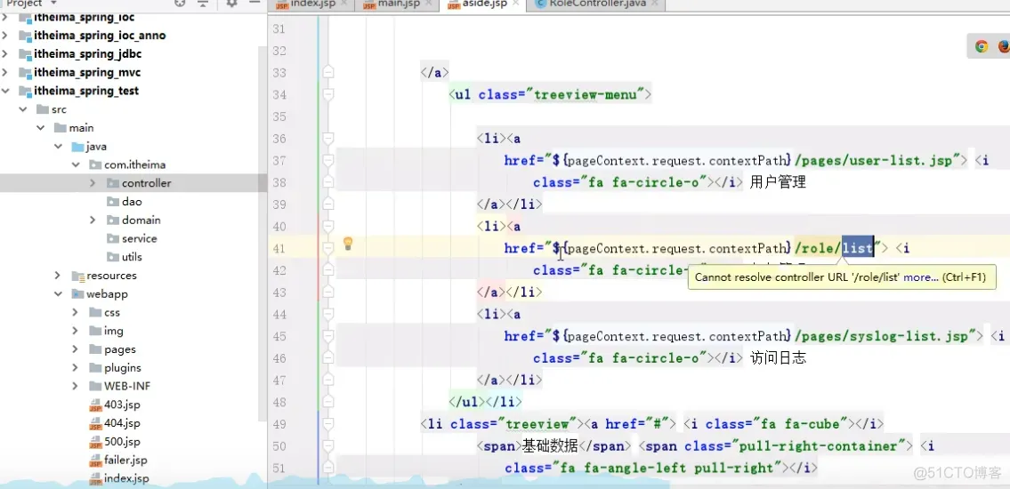Screen dimensions: 1010x489
Task: Toggle code fold marker on line 44
Action: (328, 314)
